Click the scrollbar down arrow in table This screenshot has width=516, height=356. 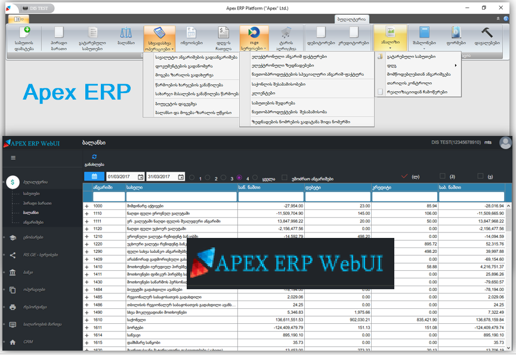tap(508, 348)
